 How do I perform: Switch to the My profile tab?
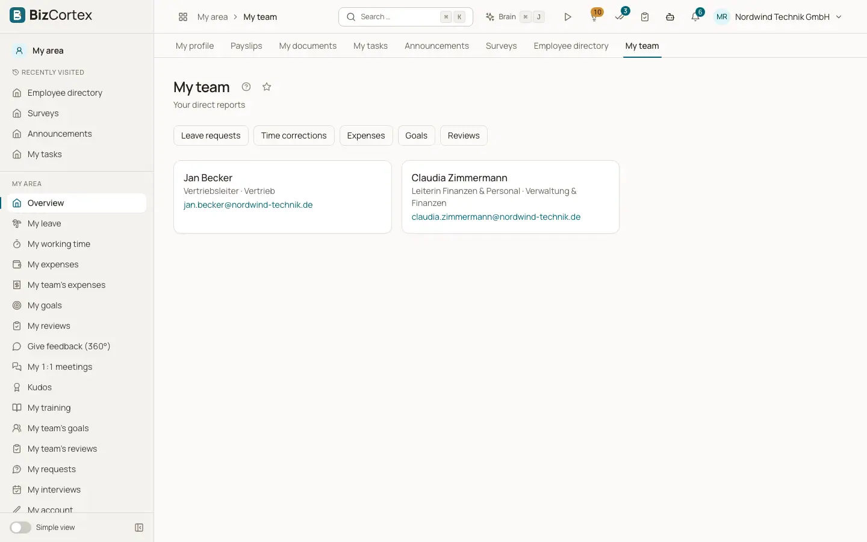194,46
